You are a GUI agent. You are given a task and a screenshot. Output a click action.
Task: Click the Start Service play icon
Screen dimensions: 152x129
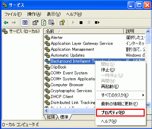pos(73,23)
